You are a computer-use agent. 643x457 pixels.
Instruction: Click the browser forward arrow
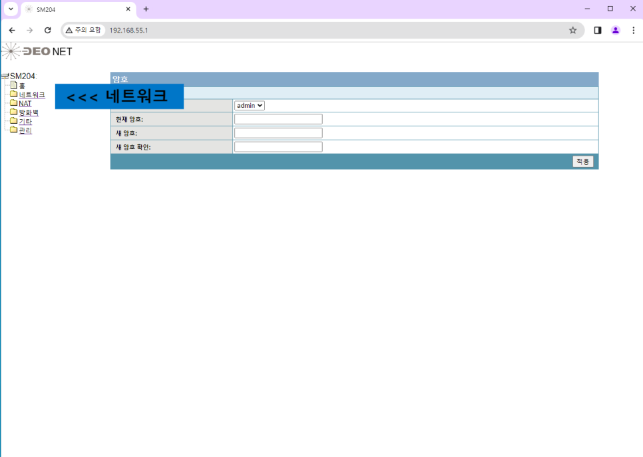pyautogui.click(x=29, y=31)
